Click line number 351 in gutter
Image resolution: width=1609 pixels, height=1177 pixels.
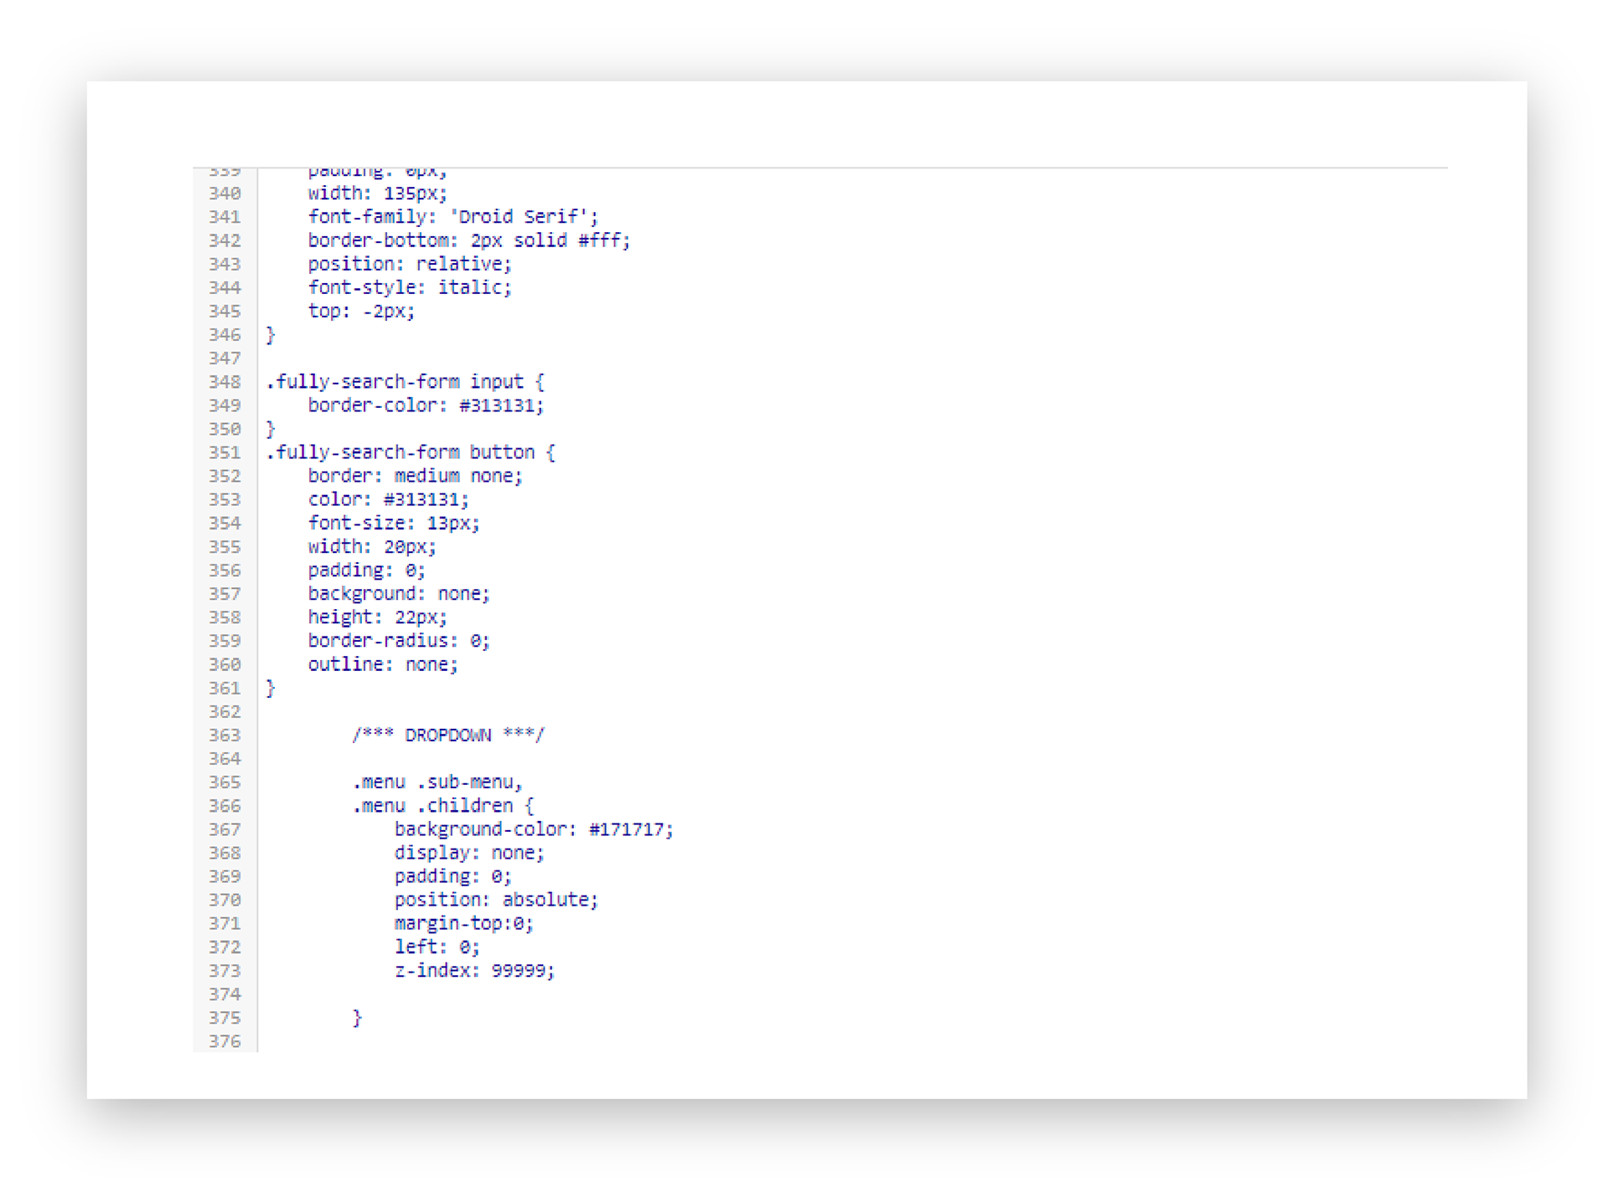pos(225,452)
